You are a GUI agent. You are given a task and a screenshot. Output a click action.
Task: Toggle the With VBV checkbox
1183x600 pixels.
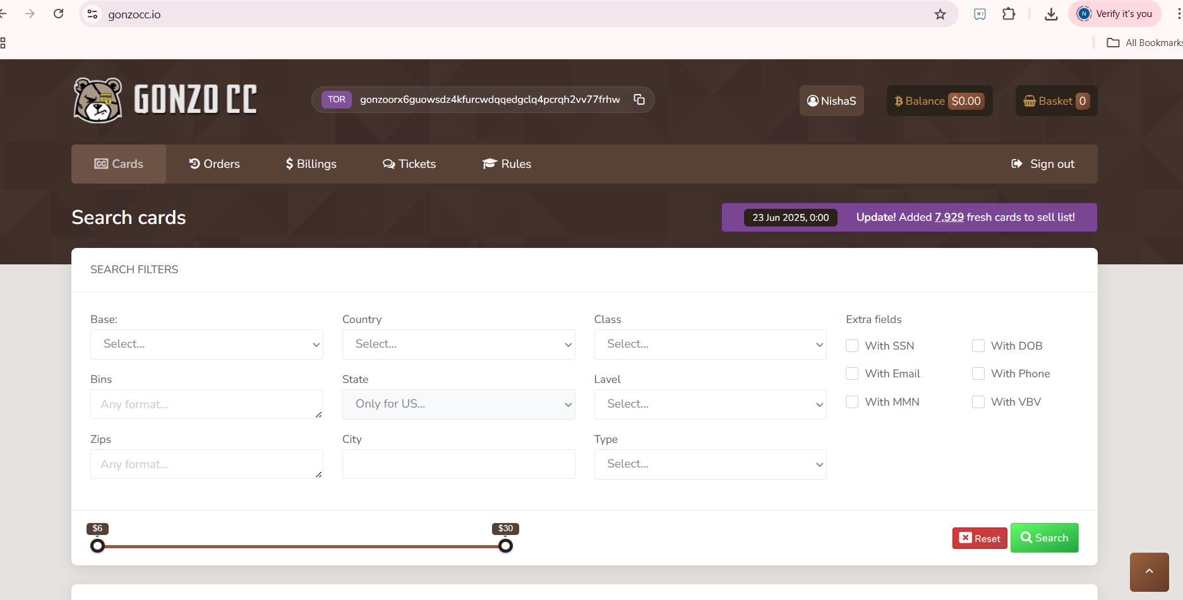[978, 402]
